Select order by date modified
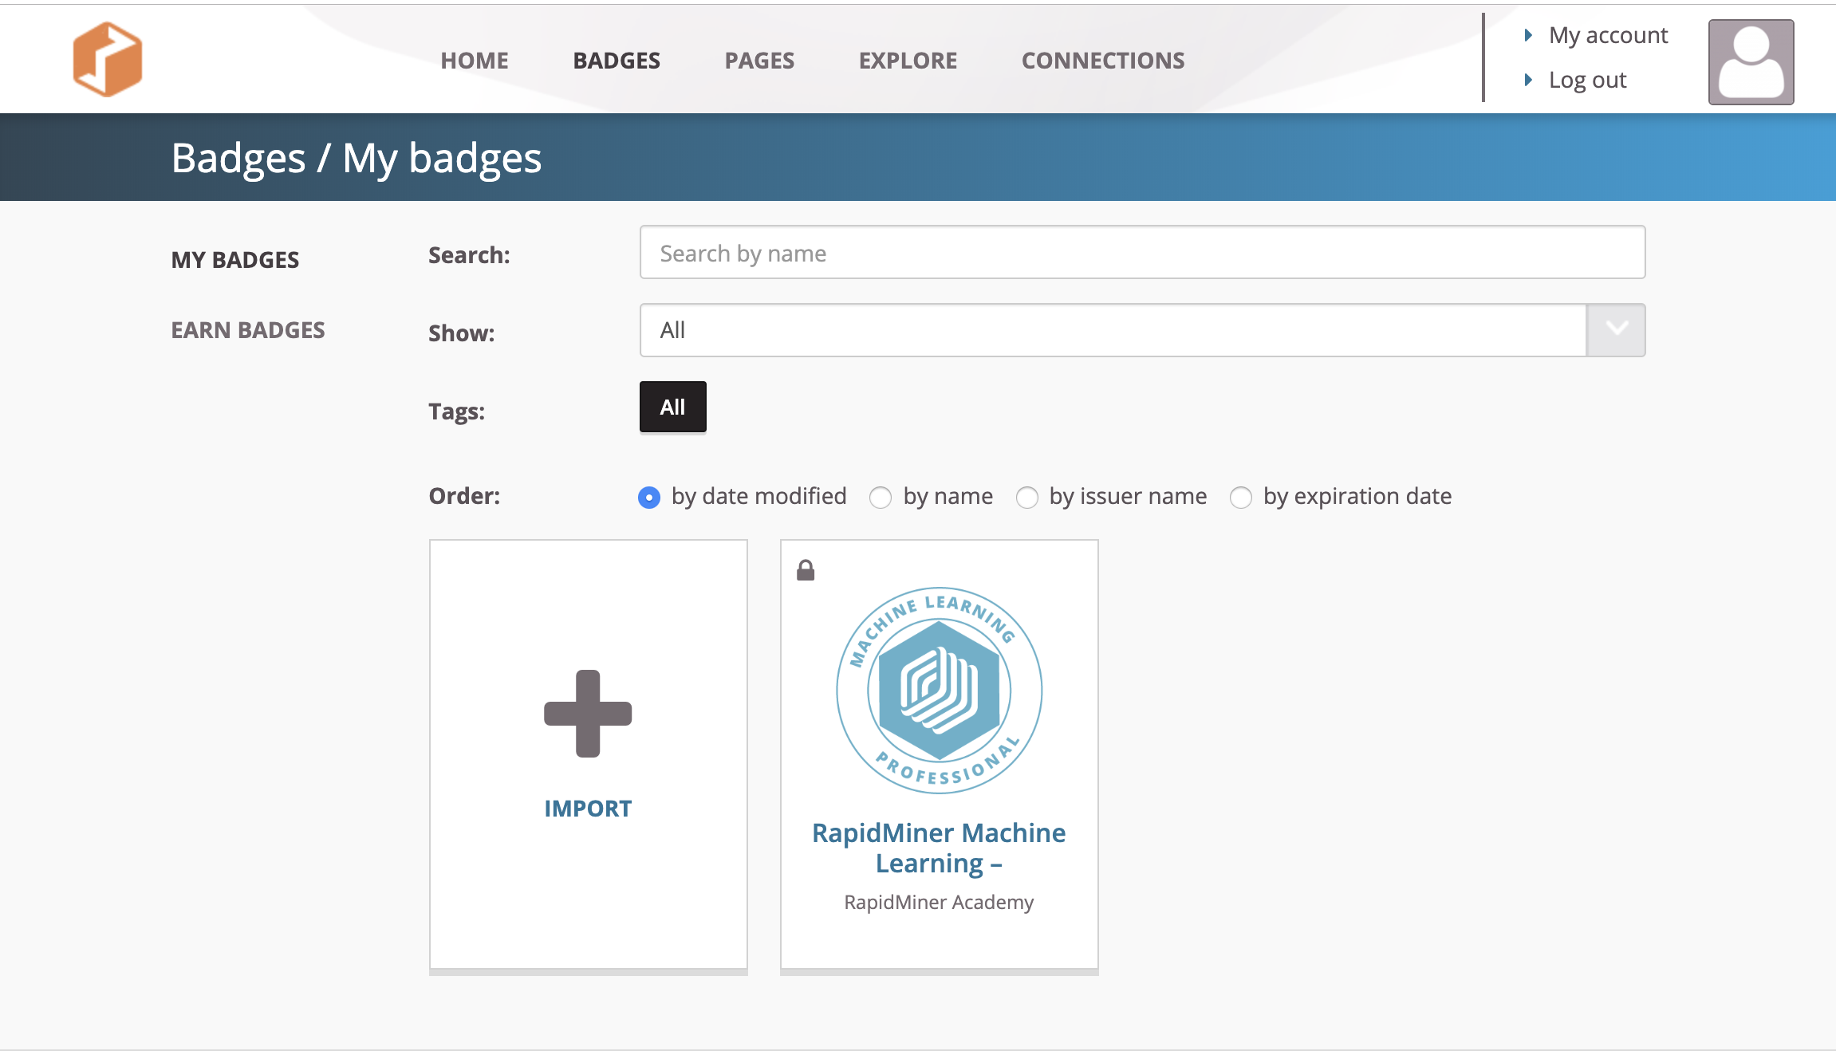Image resolution: width=1836 pixels, height=1051 pixels. pyautogui.click(x=649, y=498)
